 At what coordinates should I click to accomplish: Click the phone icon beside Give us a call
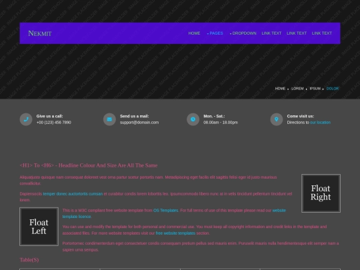[x=26, y=119]
